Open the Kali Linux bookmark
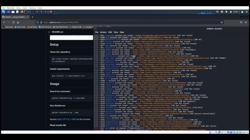The height and width of the screenshot is (140, 250). pos(8,27)
